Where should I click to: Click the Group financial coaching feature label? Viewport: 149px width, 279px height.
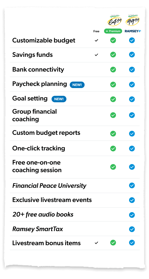click(35, 115)
